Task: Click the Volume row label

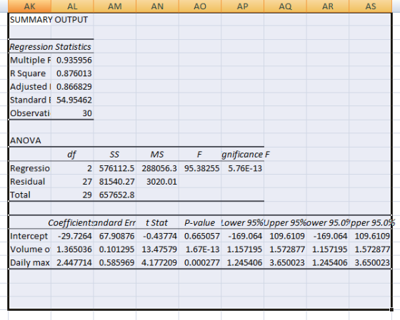Action: [x=29, y=249]
